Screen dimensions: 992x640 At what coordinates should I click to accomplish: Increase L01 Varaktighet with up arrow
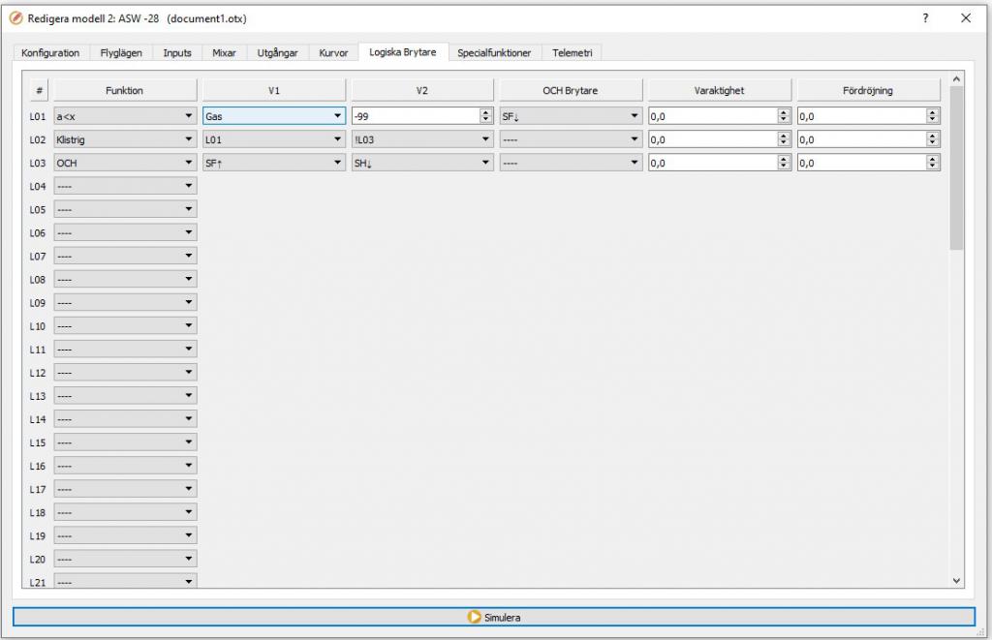[x=784, y=112]
